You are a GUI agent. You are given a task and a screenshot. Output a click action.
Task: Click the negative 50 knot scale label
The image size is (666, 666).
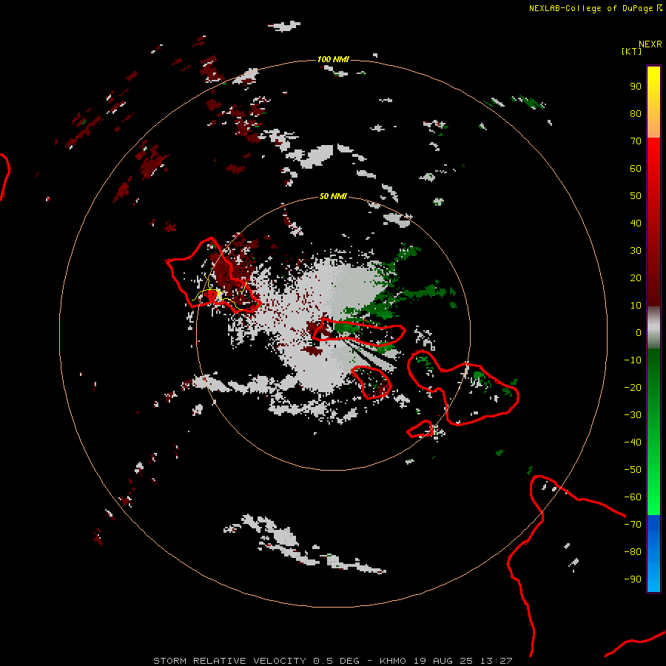tap(633, 470)
